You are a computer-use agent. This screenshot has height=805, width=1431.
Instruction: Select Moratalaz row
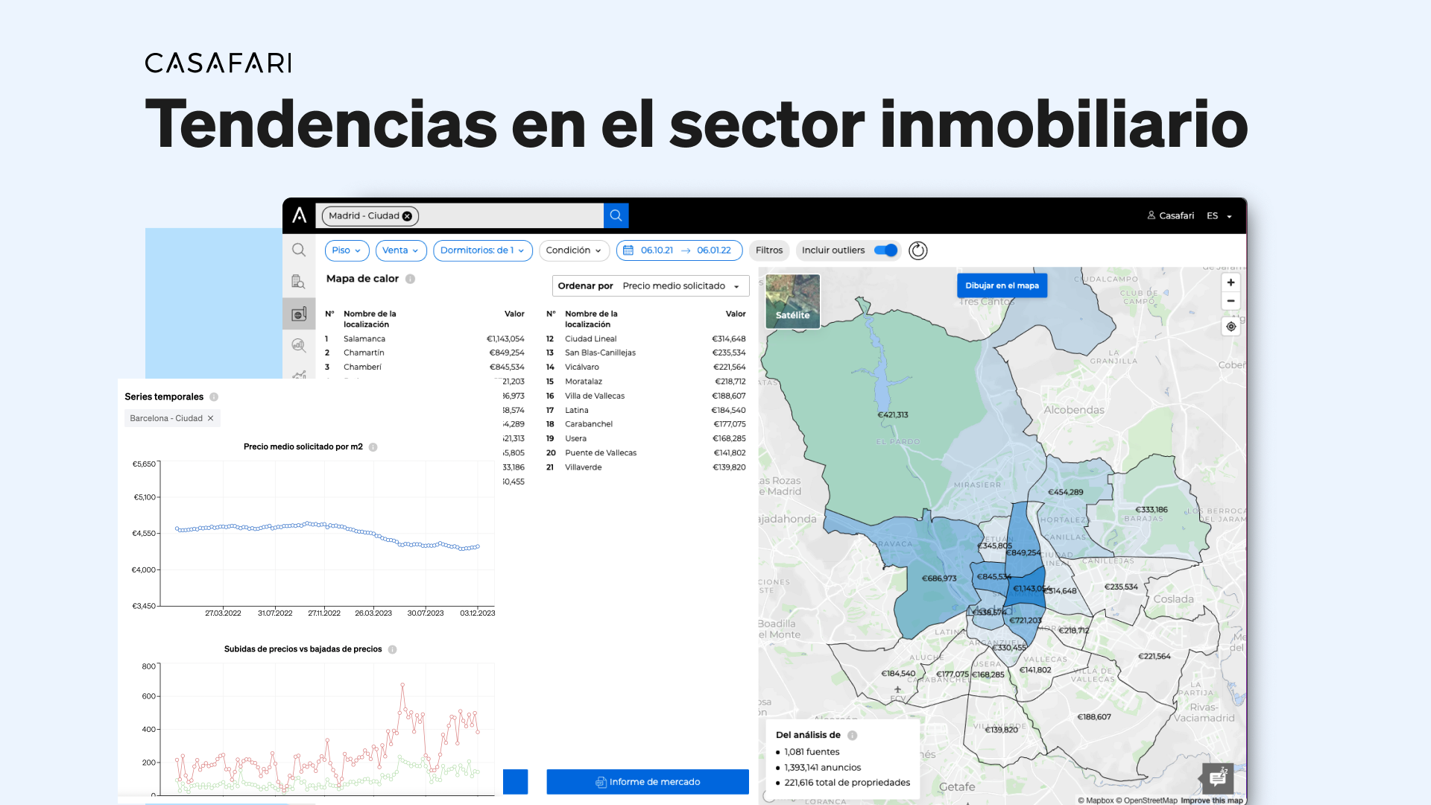pyautogui.click(x=646, y=382)
